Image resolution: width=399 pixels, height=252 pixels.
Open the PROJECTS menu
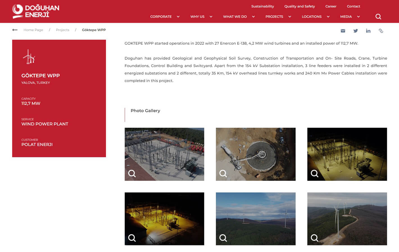274,17
